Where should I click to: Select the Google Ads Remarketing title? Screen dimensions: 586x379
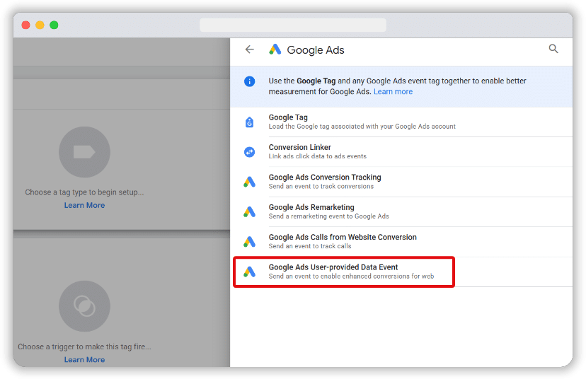(x=311, y=207)
